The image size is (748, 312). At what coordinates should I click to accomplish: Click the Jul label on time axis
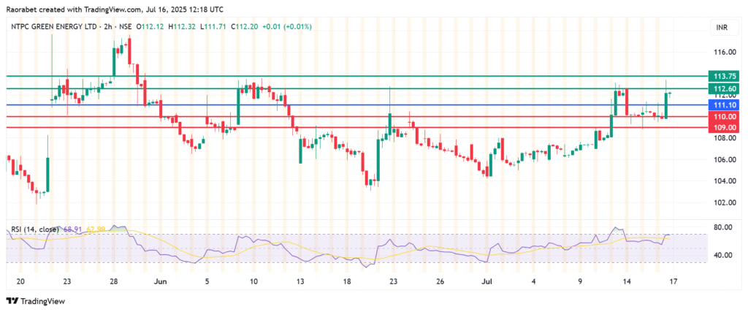pyautogui.click(x=487, y=281)
